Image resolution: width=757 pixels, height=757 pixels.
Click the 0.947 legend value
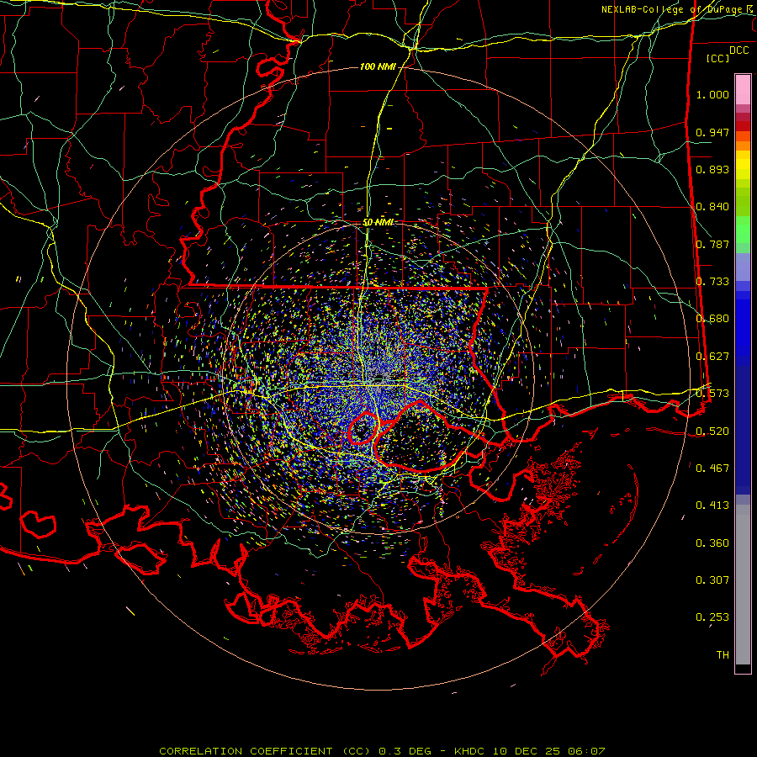coord(712,132)
